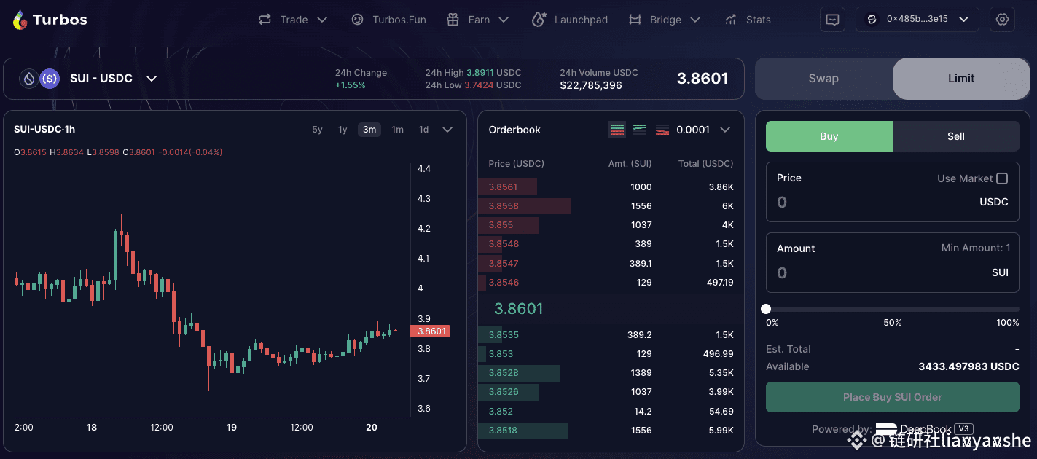Open the Trade menu
Screen dimensions: 1037x459
[x=294, y=20]
